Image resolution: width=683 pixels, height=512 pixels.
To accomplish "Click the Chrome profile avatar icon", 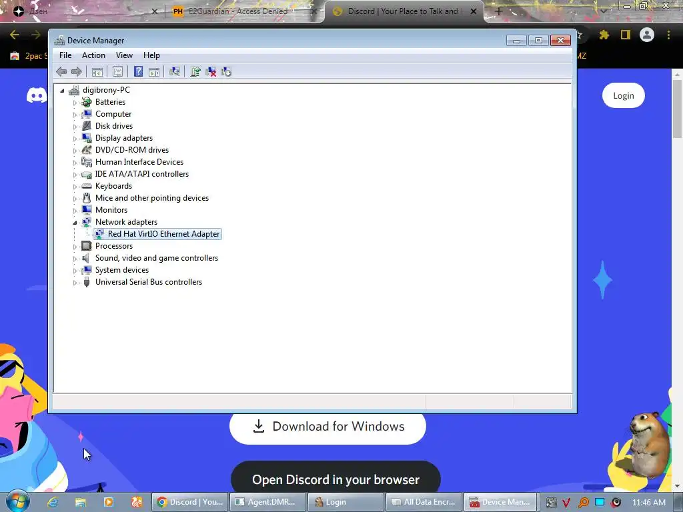I will click(647, 35).
